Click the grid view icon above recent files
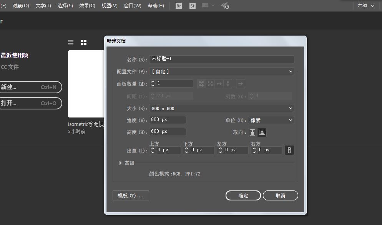 (84, 42)
